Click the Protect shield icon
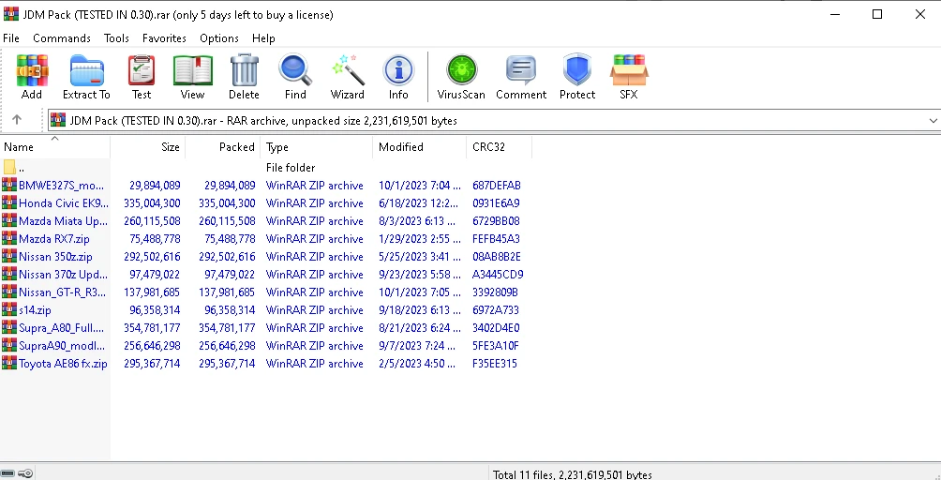Image resolution: width=941 pixels, height=480 pixels. pyautogui.click(x=577, y=77)
